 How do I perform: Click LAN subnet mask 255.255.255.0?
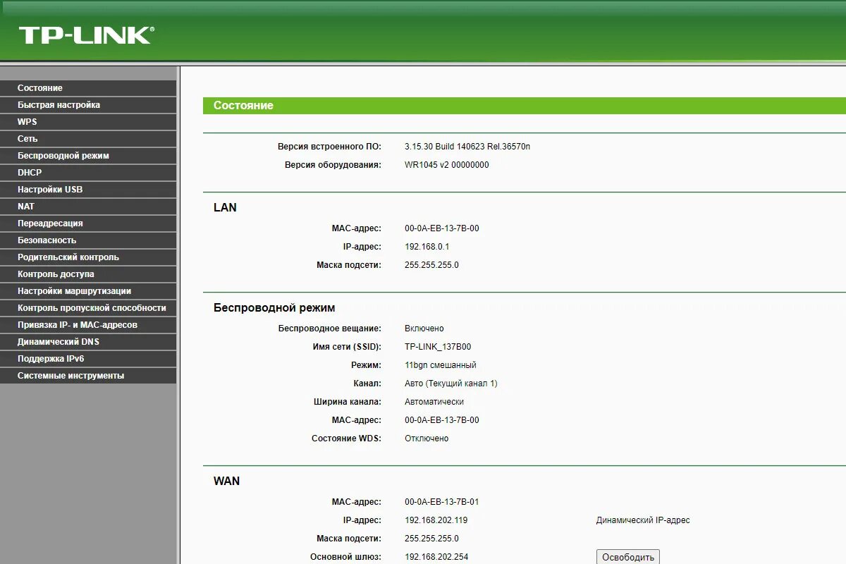(431, 265)
